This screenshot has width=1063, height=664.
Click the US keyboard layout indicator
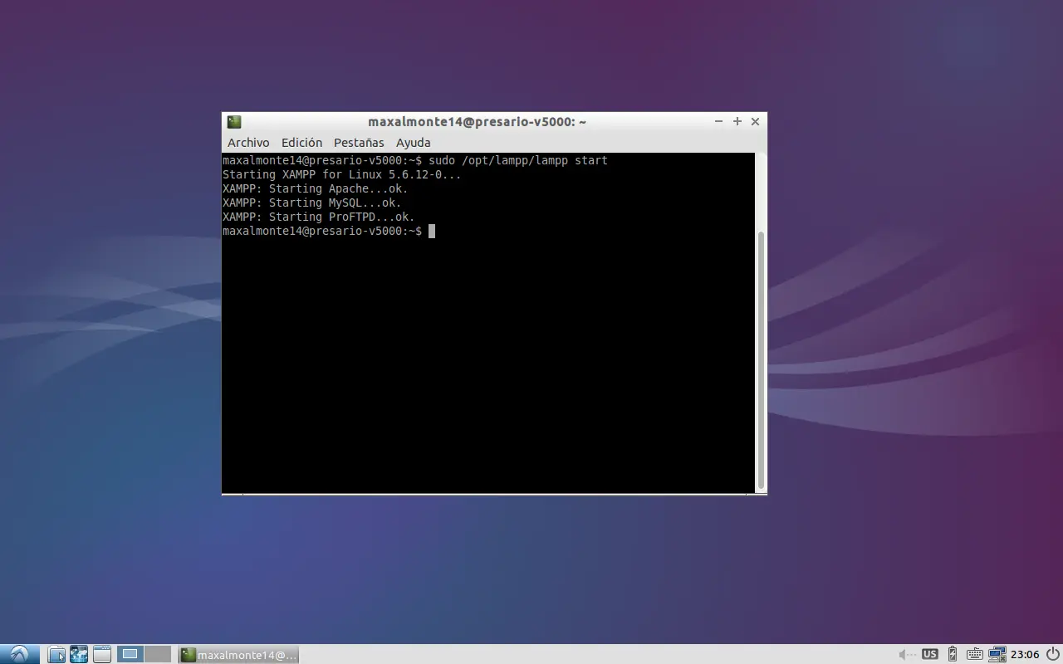pos(930,654)
